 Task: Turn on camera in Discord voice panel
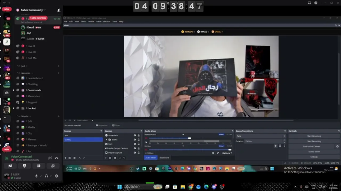10,166
